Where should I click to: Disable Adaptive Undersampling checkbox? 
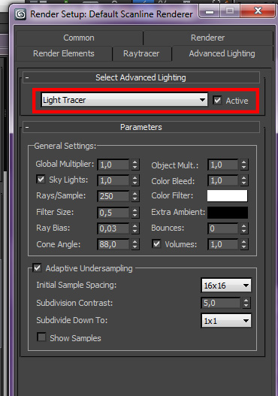(38, 268)
